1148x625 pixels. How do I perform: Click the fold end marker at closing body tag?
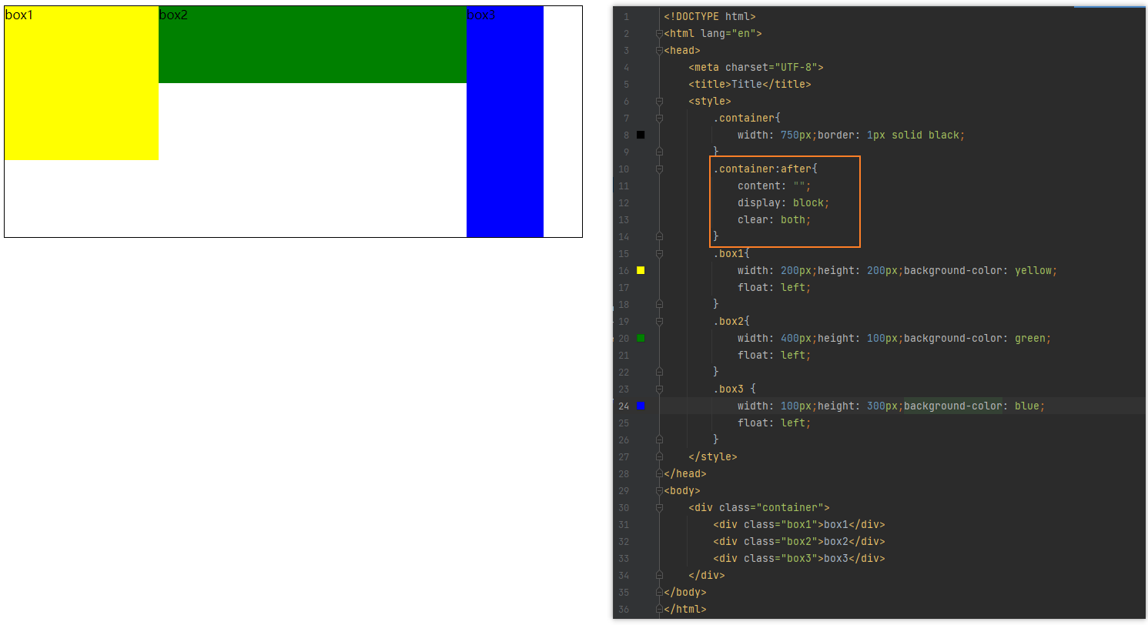pos(659,592)
